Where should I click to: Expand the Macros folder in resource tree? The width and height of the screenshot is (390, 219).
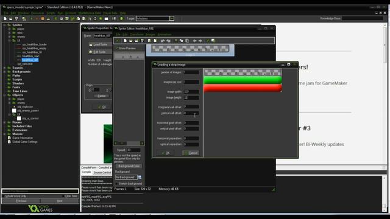point(4,134)
